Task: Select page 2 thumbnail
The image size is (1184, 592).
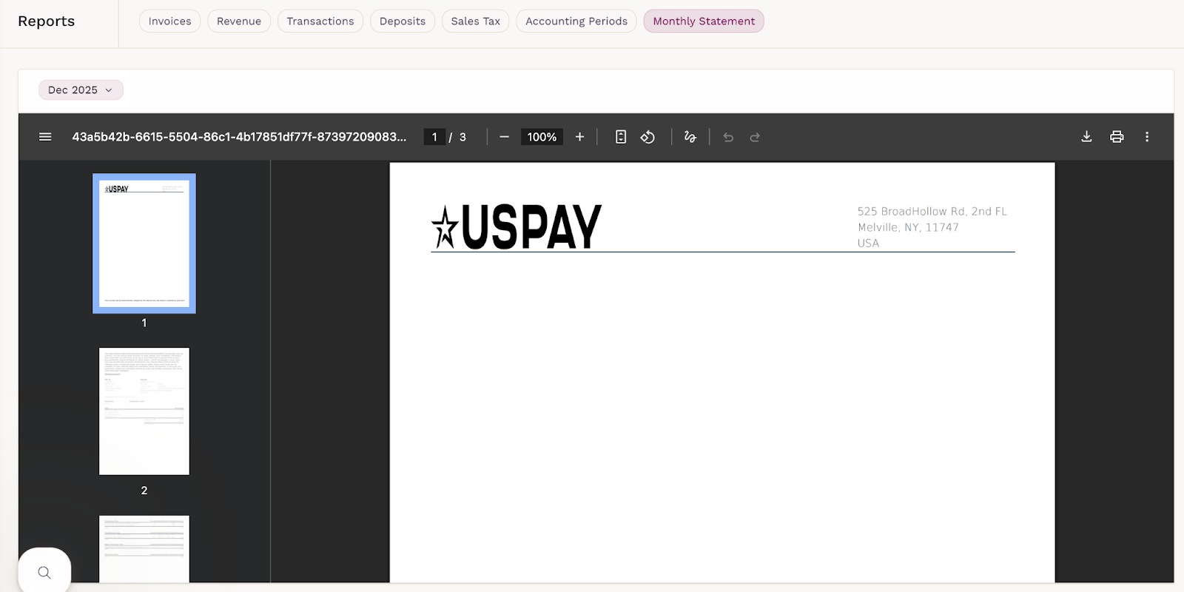Action: point(144,411)
